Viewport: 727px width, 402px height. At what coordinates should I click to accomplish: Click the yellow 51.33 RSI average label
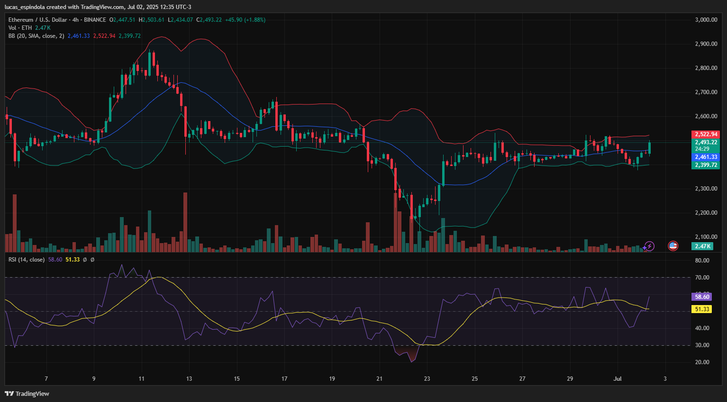pos(702,309)
